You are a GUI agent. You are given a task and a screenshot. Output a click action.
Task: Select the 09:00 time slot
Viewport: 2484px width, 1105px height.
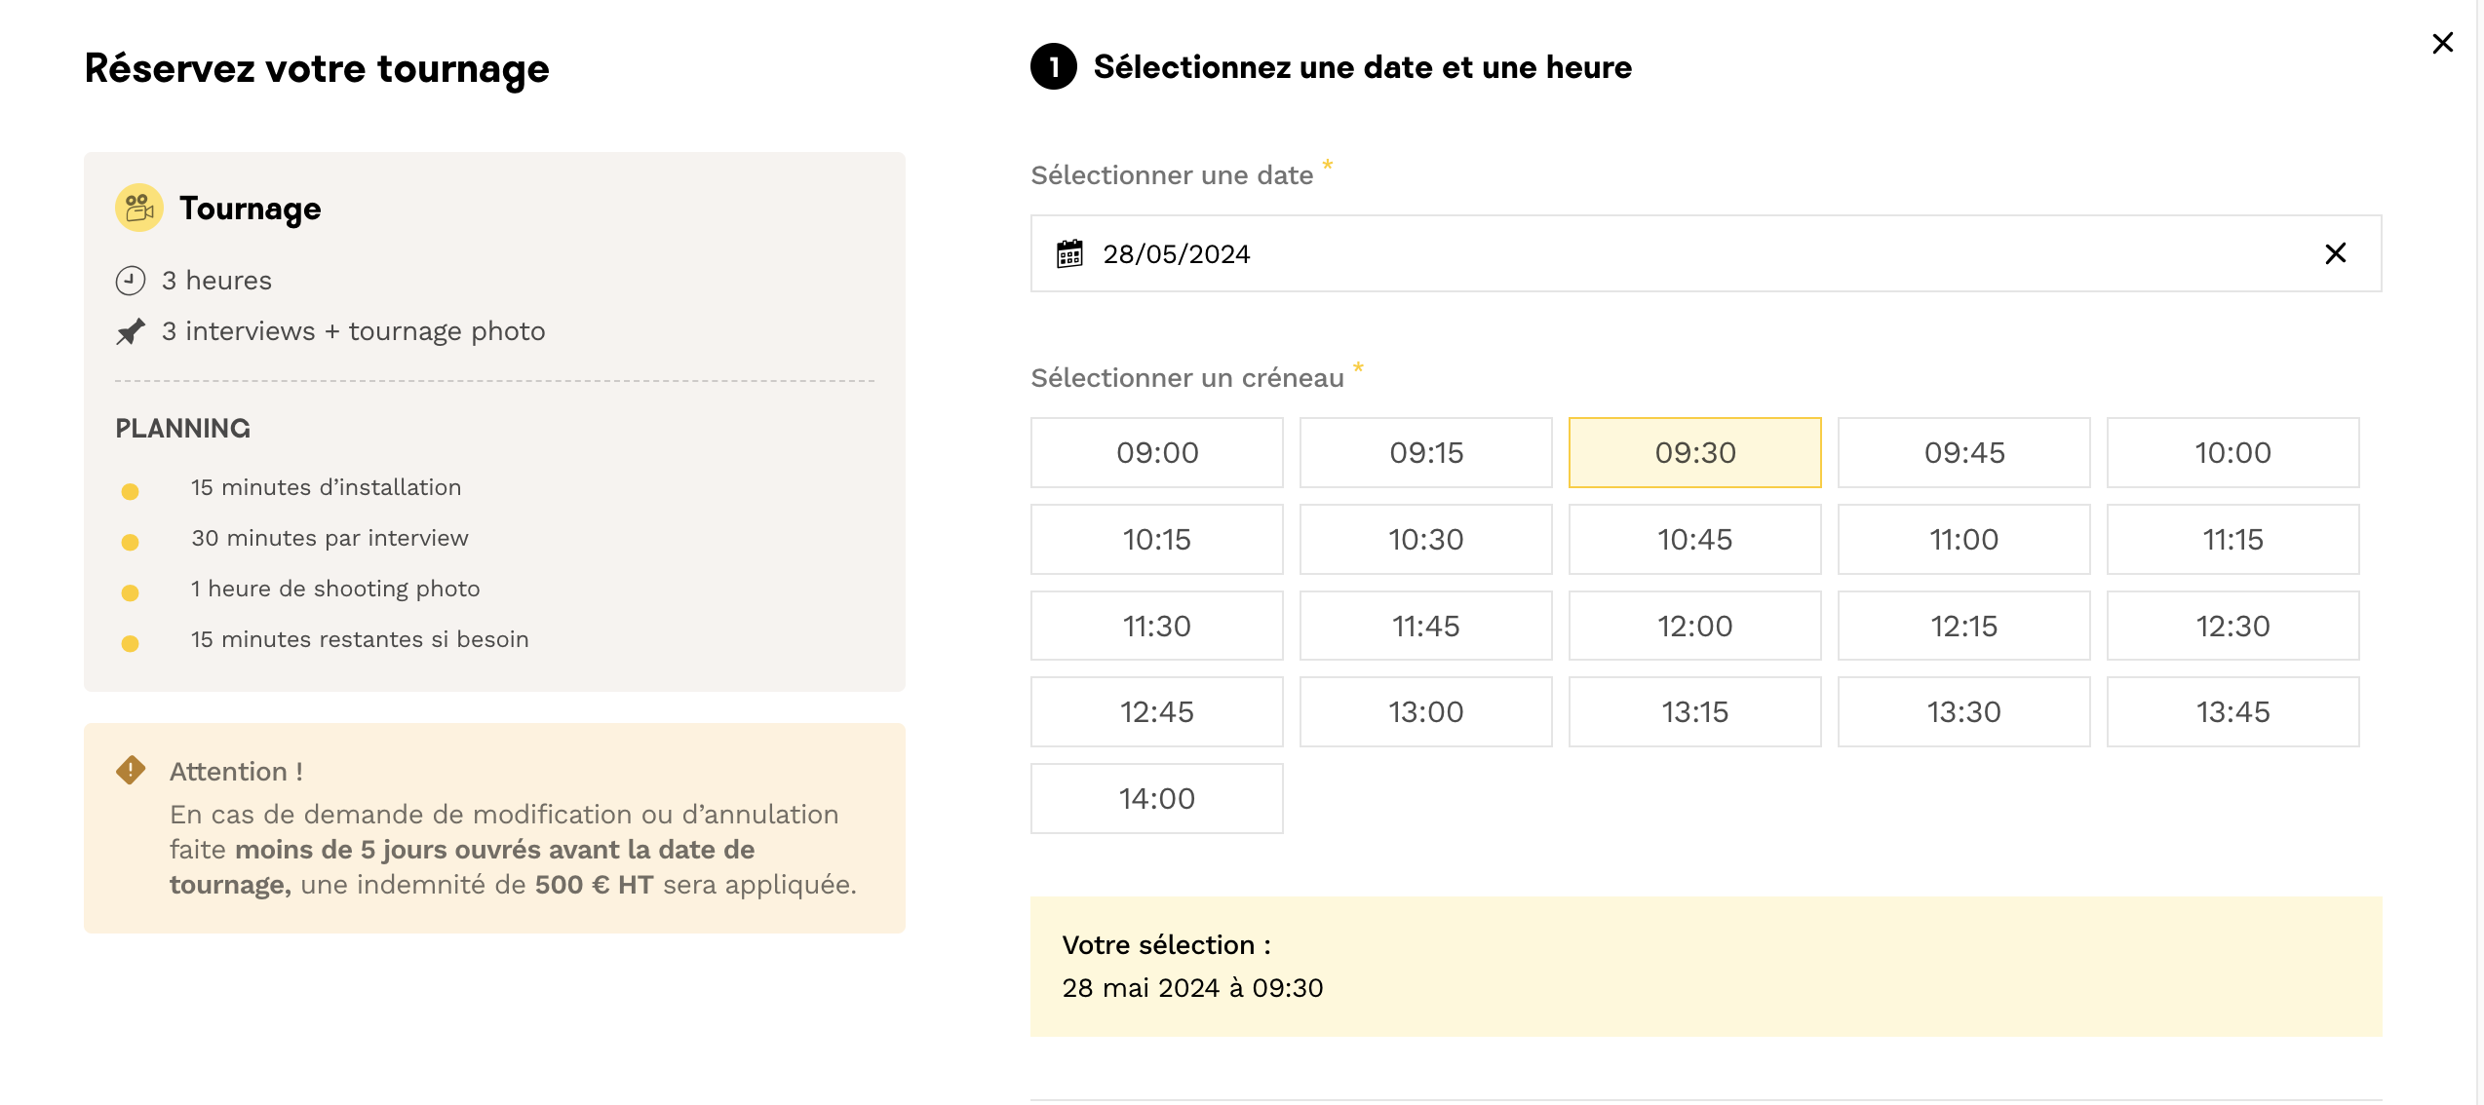[1156, 453]
